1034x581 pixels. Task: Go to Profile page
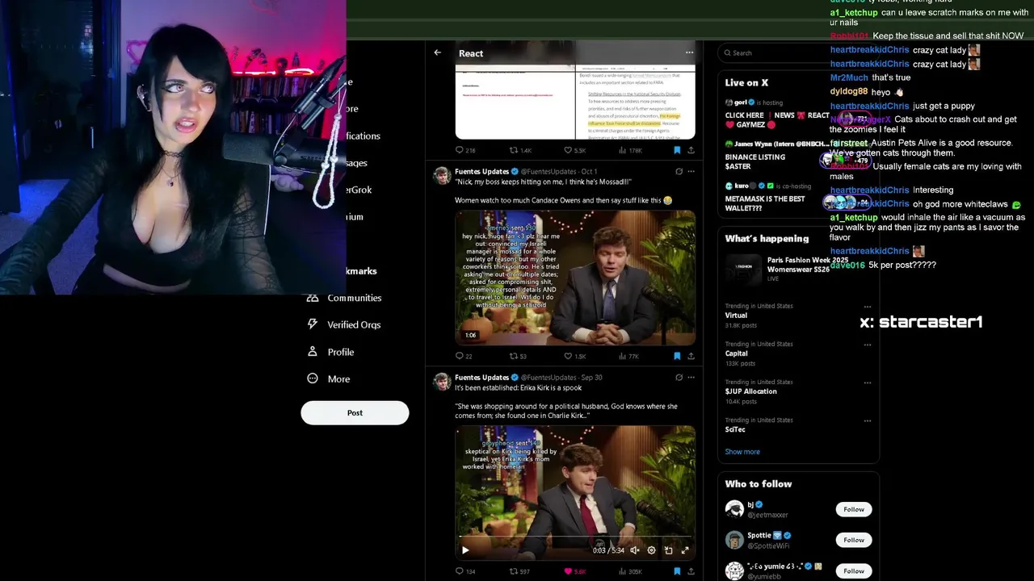tap(330, 352)
